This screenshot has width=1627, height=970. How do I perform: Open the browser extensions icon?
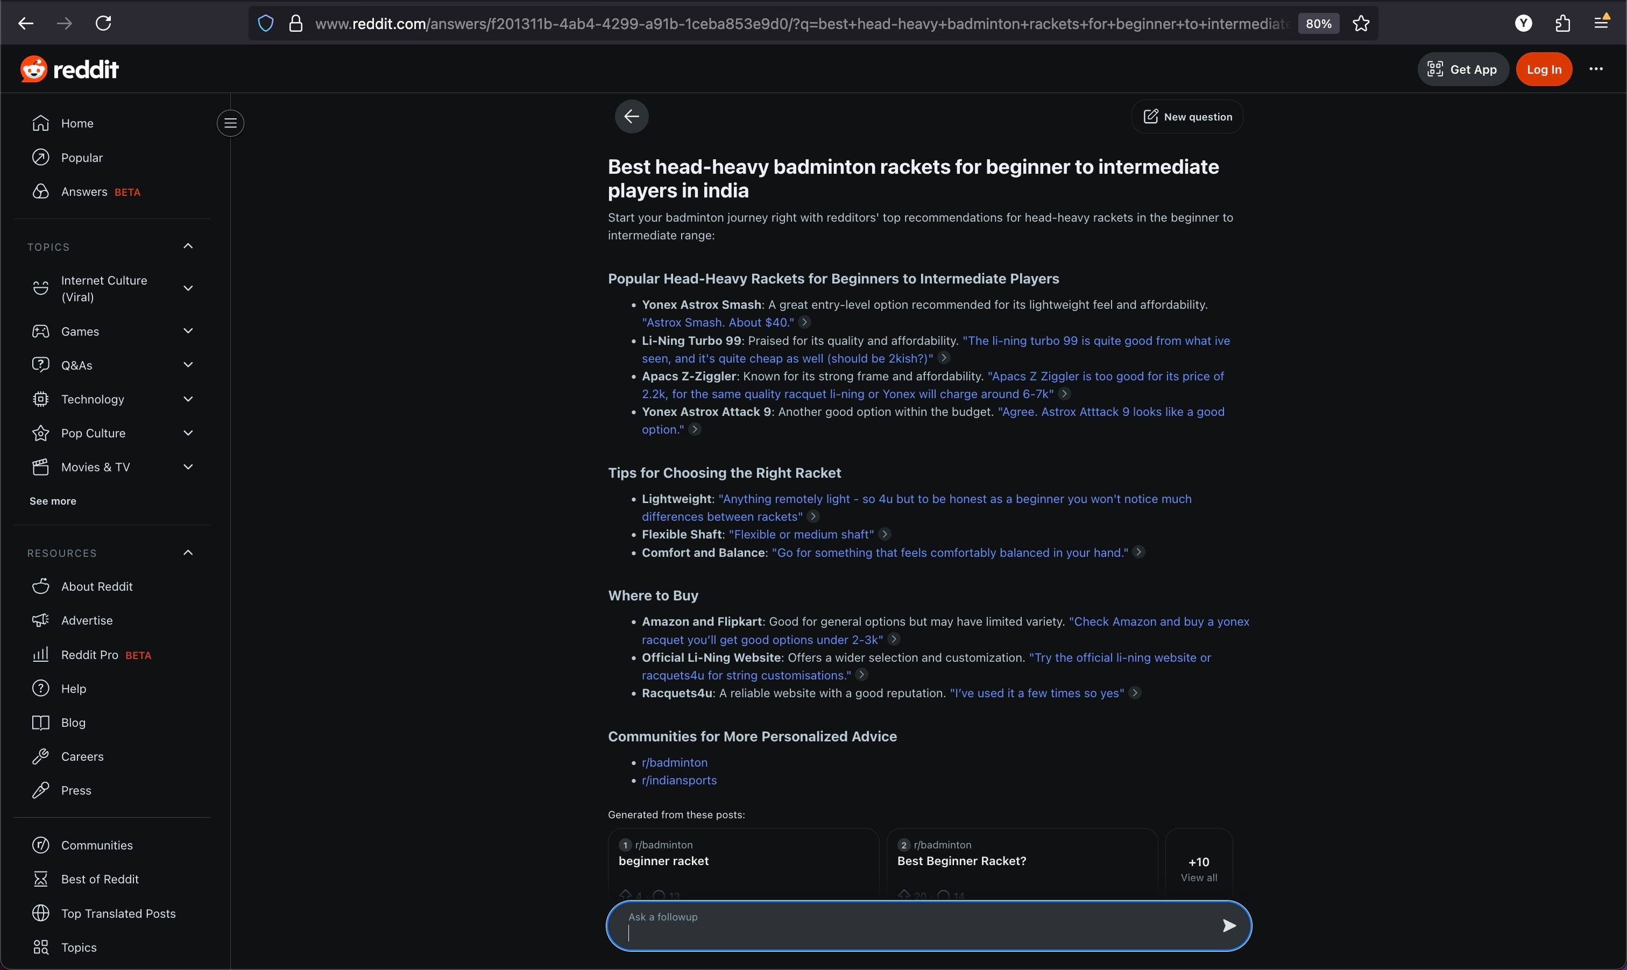coord(1562,24)
